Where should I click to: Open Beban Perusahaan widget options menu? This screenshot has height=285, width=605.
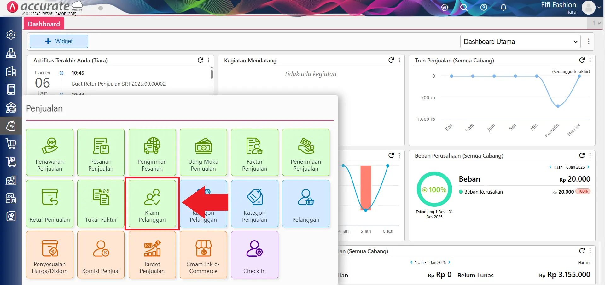[x=590, y=155]
